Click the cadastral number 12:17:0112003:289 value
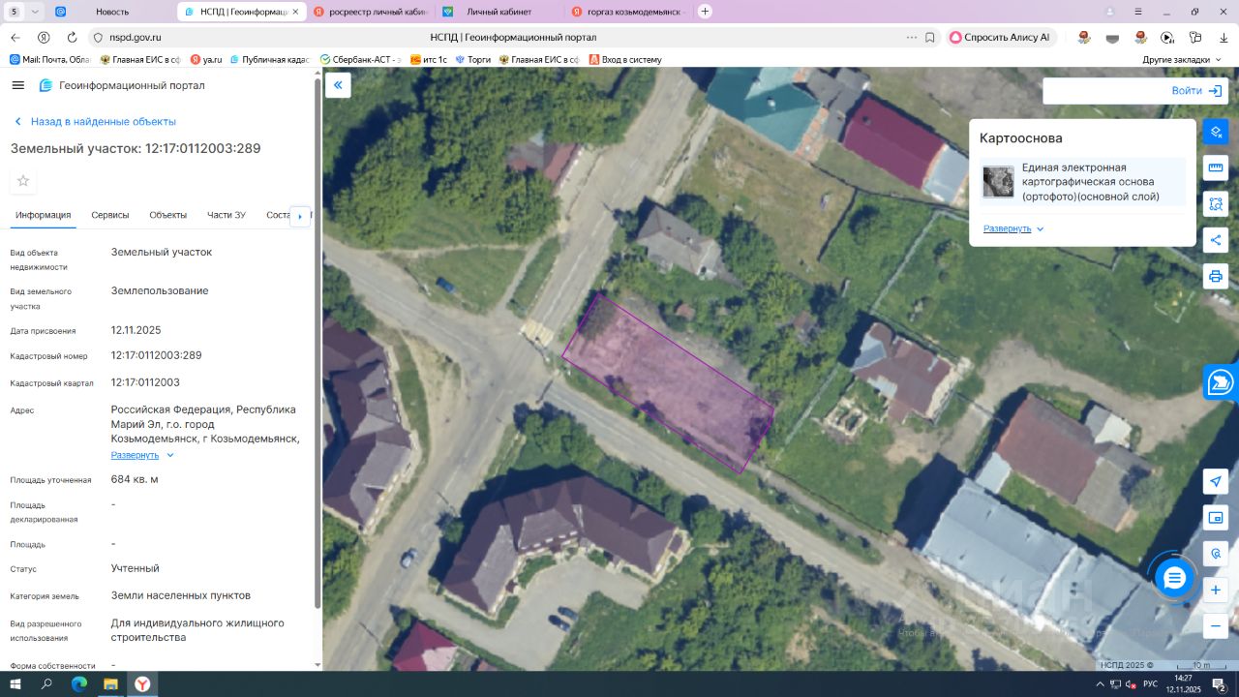 157,355
